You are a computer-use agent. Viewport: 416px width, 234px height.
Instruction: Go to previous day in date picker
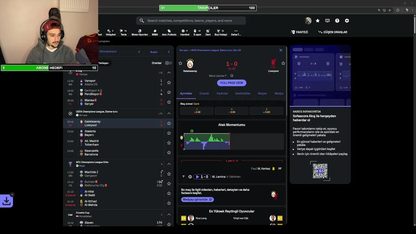point(139,52)
